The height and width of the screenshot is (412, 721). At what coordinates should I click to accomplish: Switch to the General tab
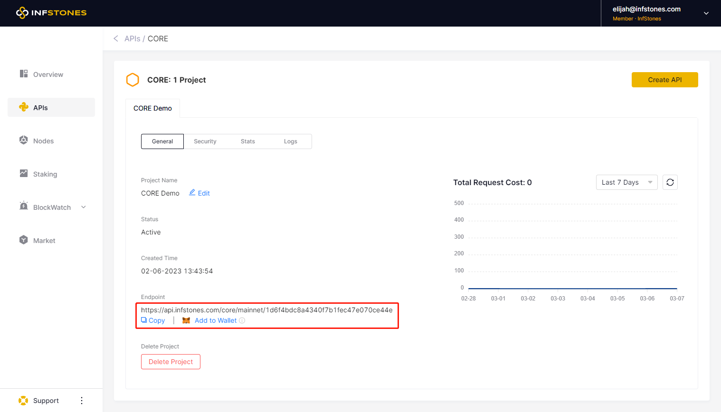162,141
